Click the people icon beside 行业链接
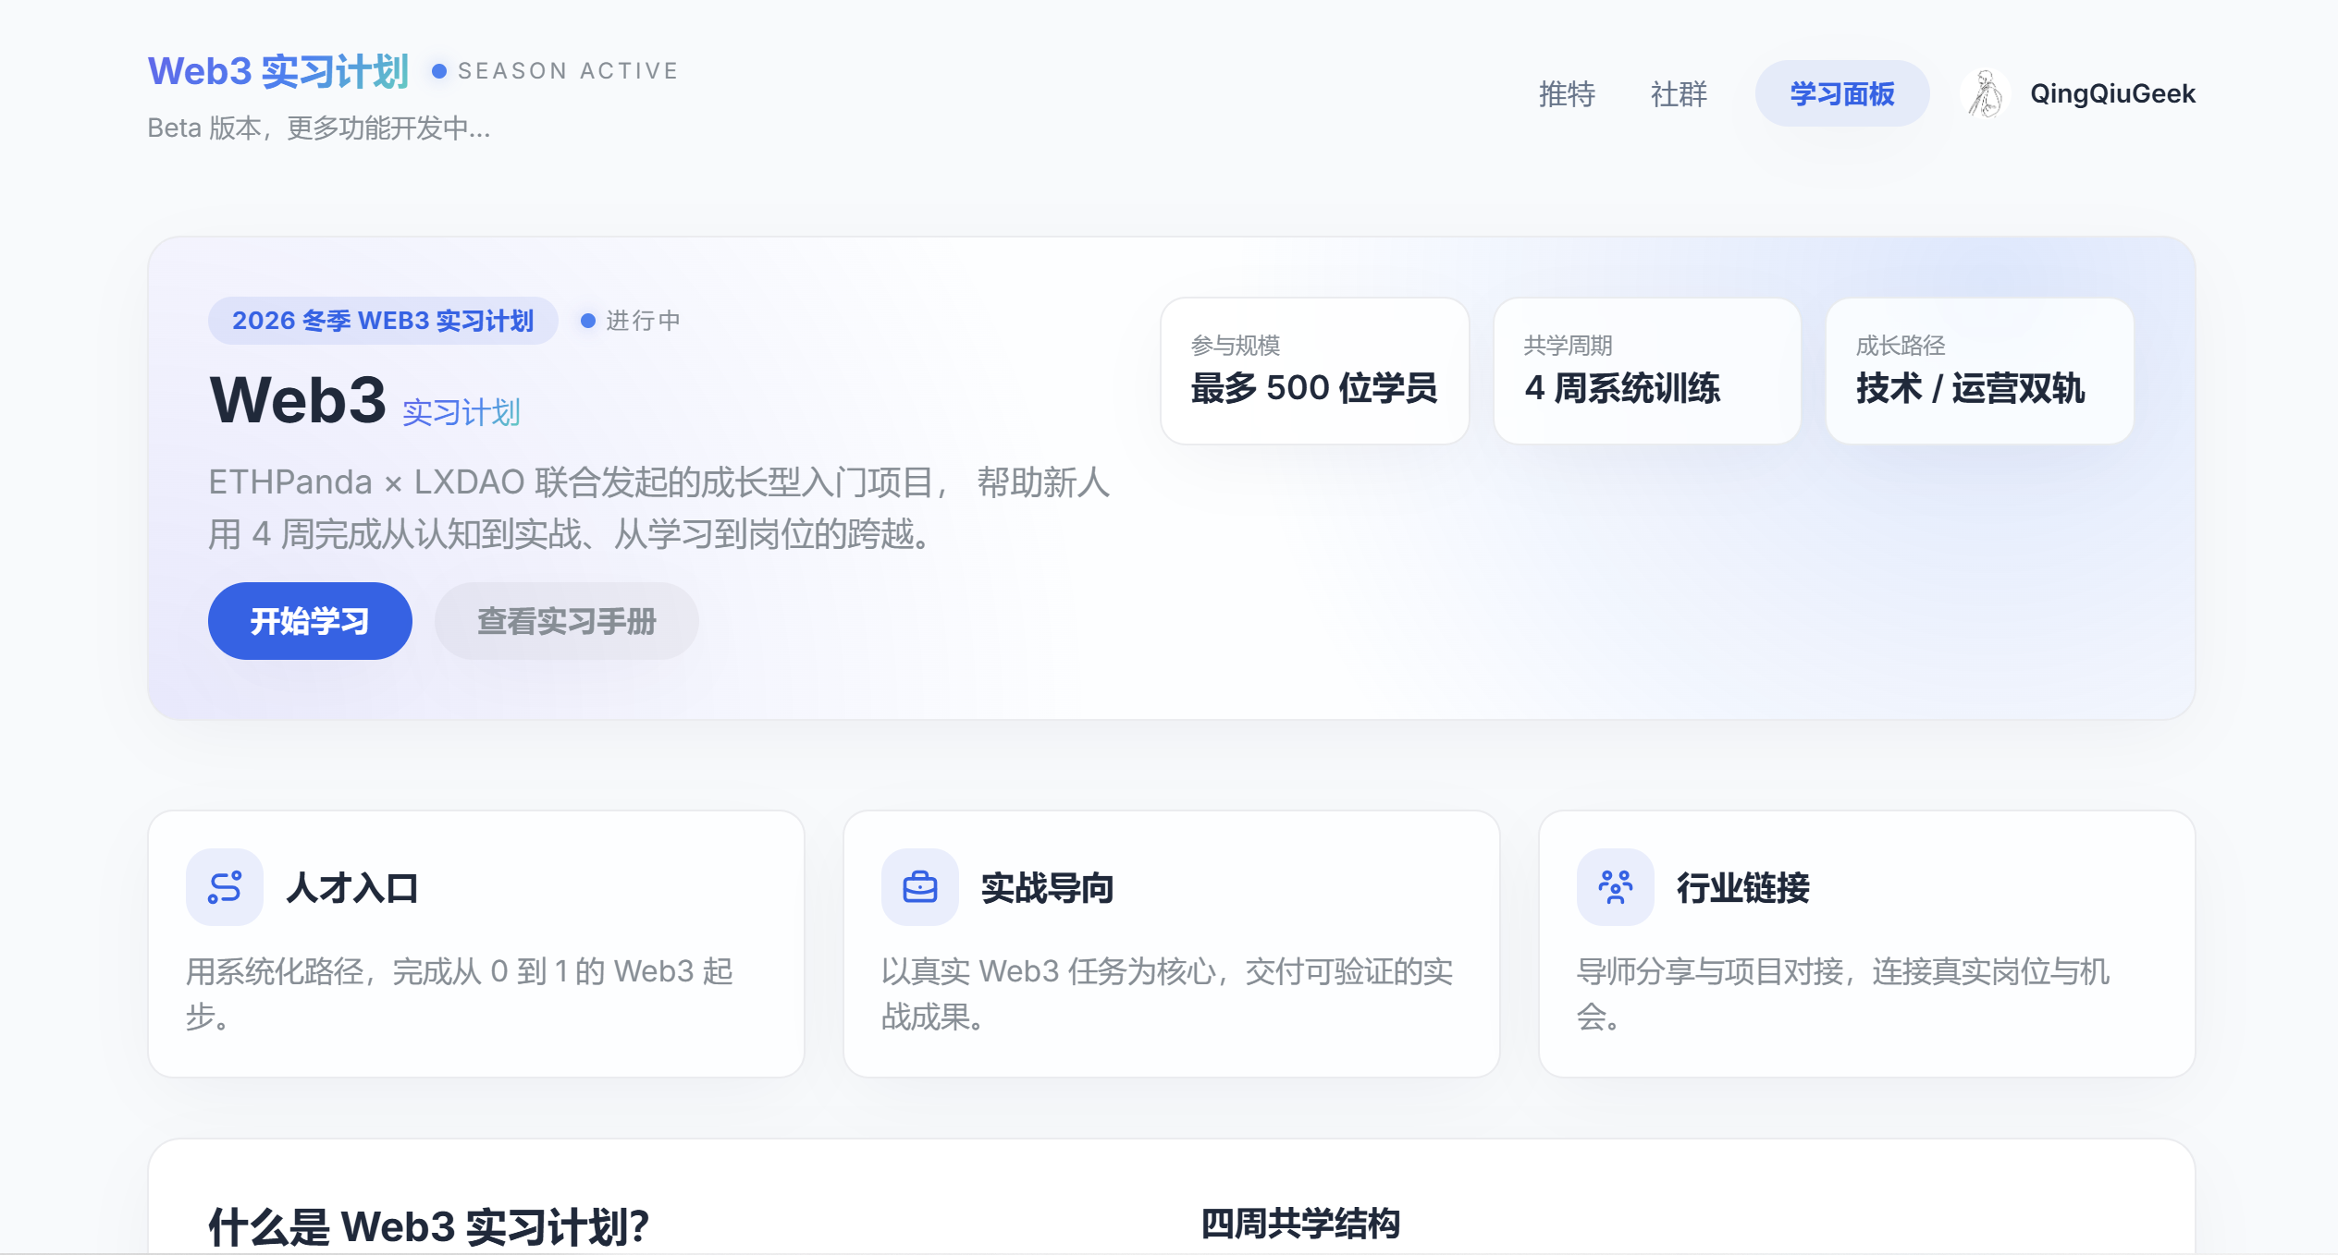 [1615, 887]
